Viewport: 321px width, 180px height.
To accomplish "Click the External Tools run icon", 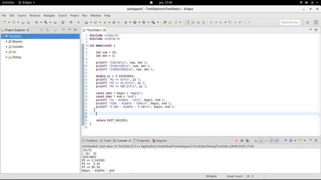I will (x=153, y=22).
